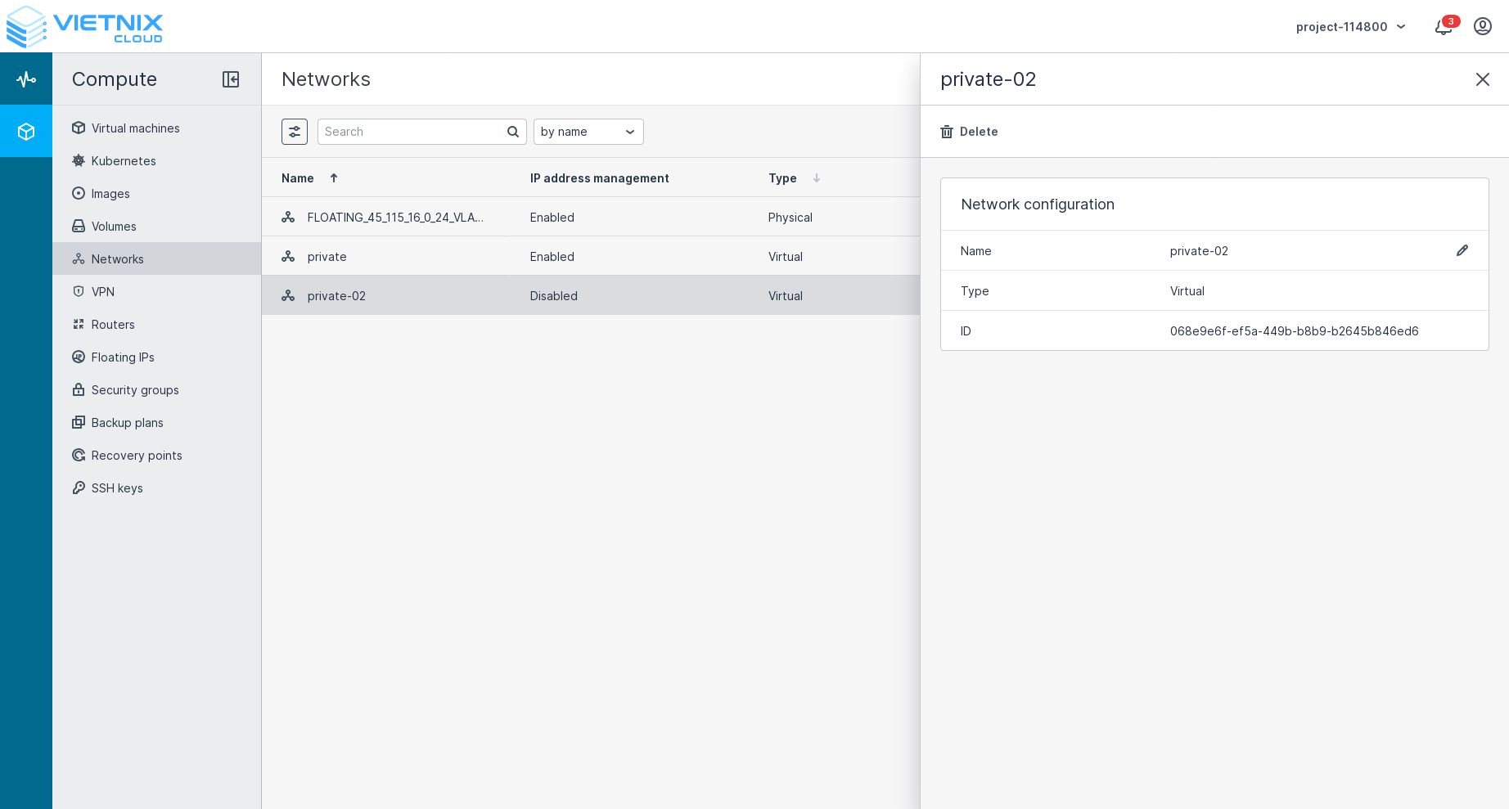Edit the network name with pencil icon
The image size is (1509, 809).
pyautogui.click(x=1462, y=251)
